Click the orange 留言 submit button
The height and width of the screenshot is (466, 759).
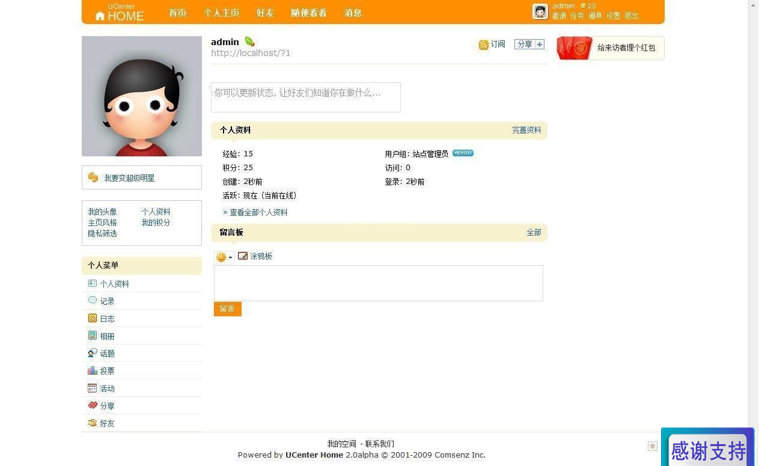228,309
